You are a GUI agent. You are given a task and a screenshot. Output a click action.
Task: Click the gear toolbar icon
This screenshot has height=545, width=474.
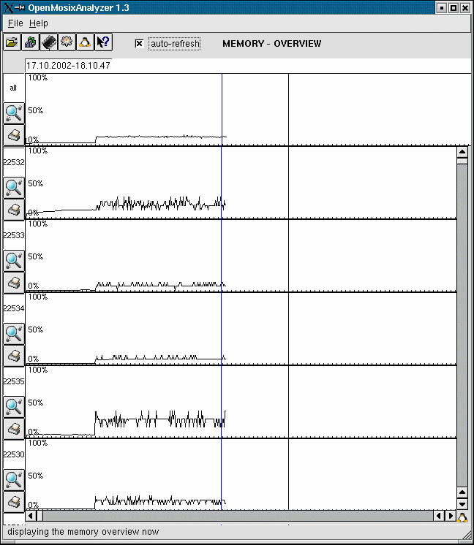point(67,43)
